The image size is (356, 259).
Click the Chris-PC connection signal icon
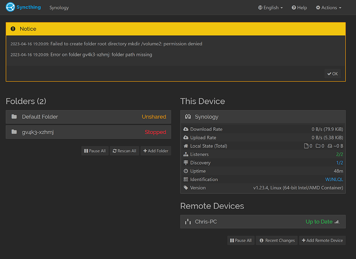pos(337,222)
